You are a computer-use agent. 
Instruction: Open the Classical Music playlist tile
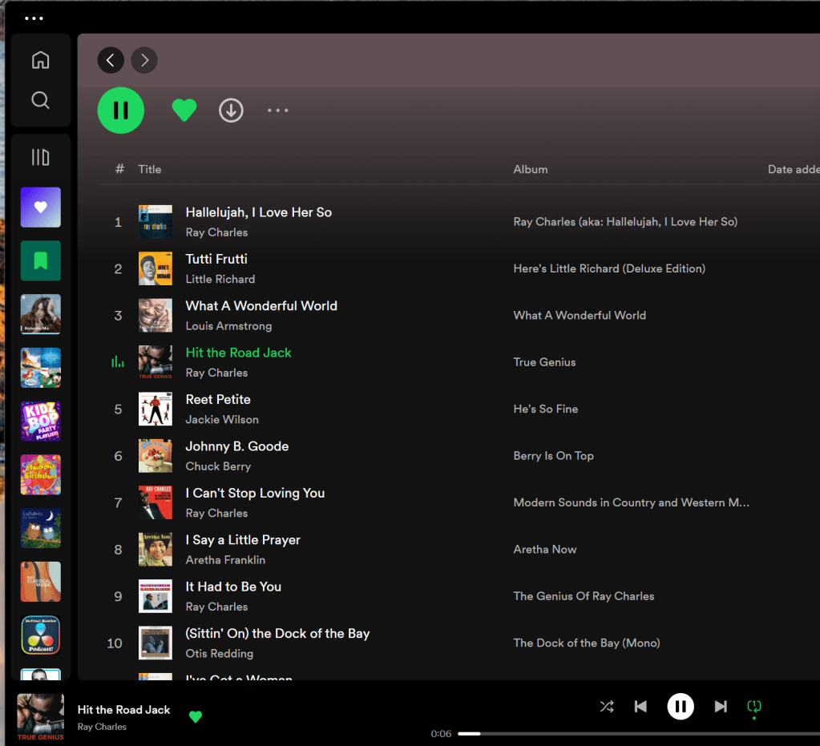[41, 581]
